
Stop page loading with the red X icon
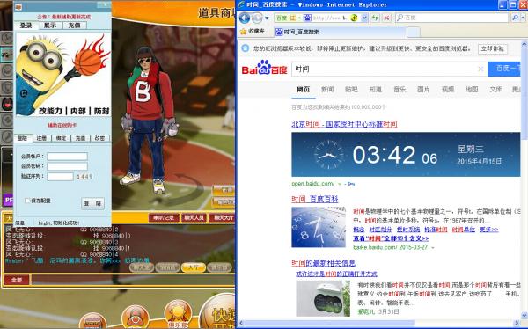pyautogui.click(x=387, y=18)
